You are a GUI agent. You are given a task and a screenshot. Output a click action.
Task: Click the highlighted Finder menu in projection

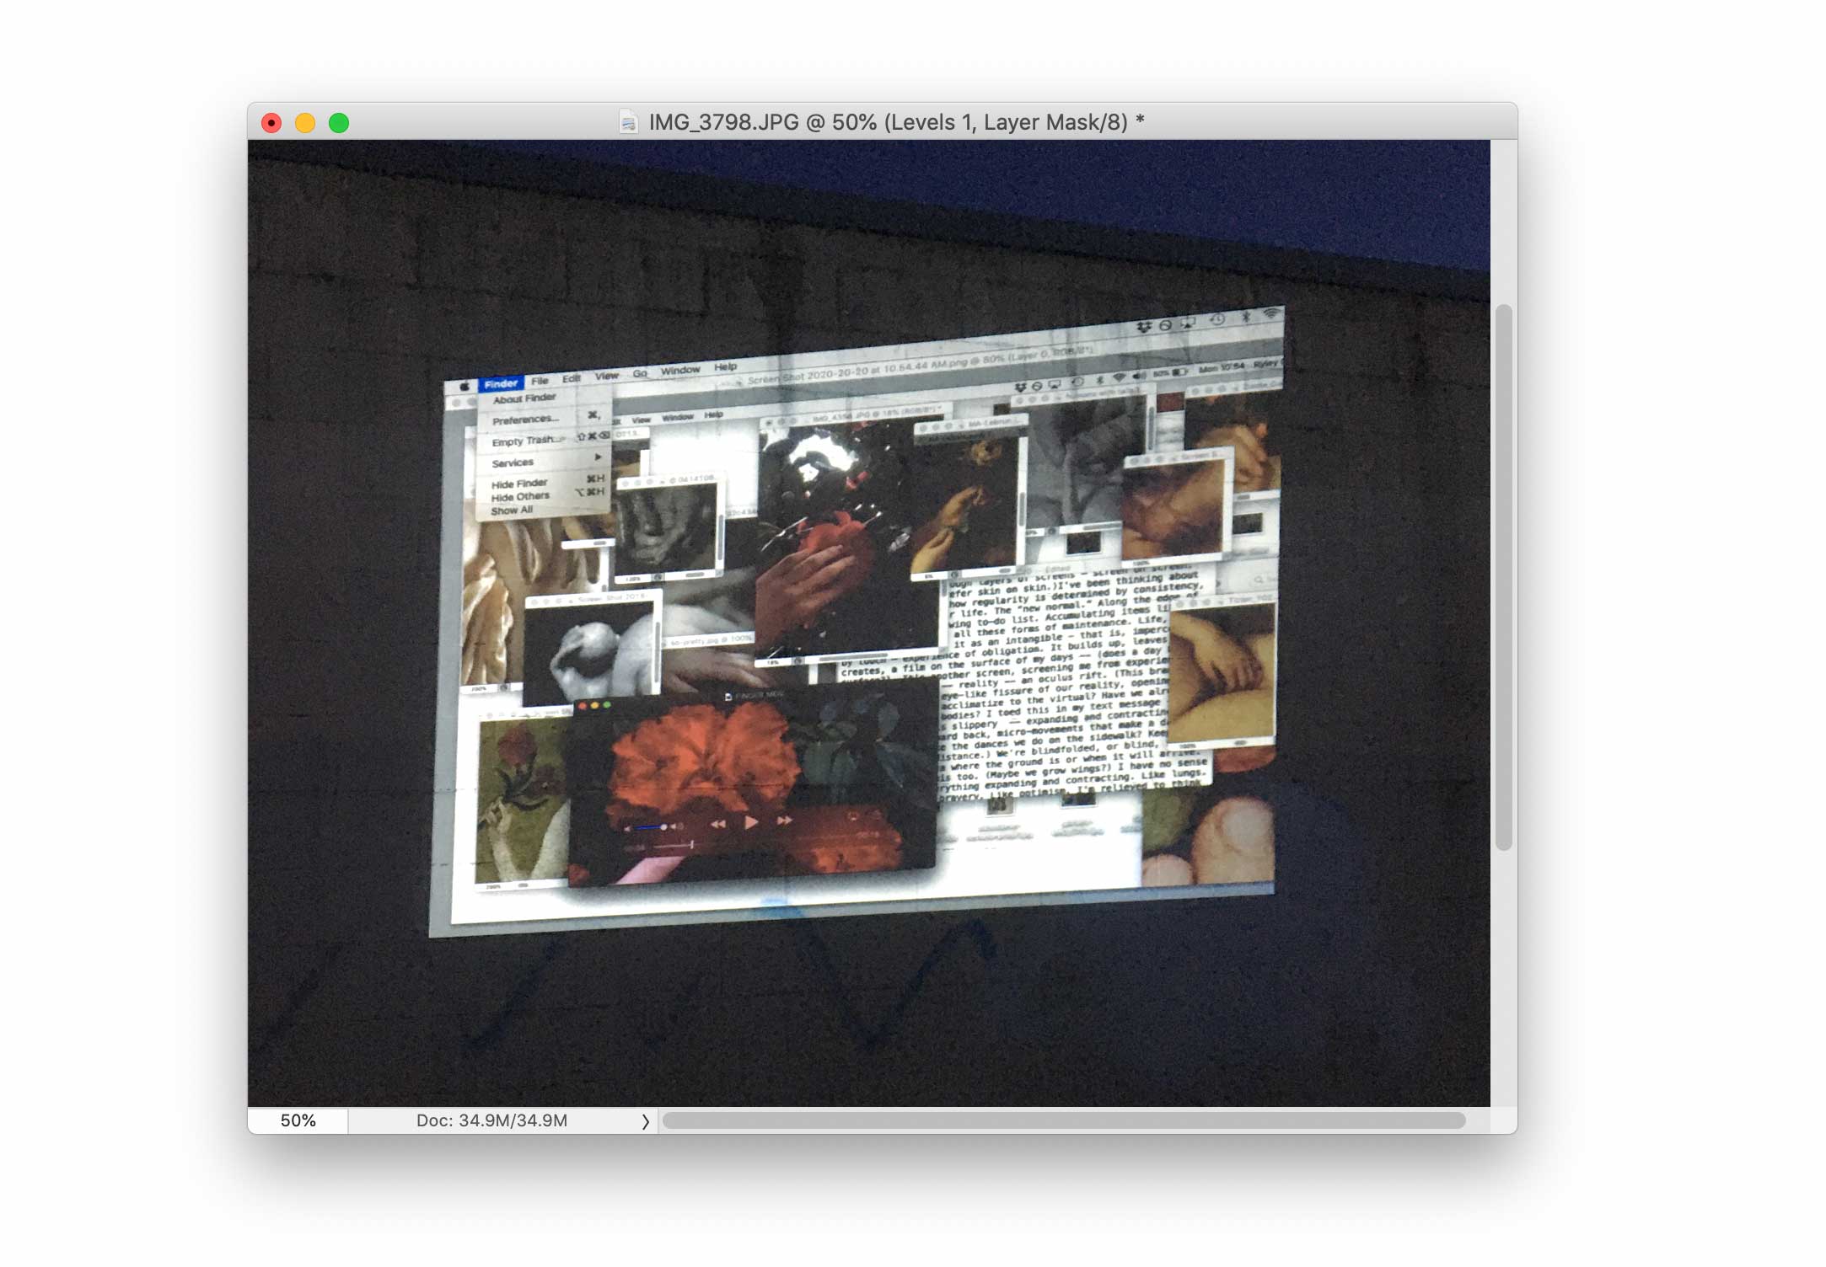(x=501, y=383)
